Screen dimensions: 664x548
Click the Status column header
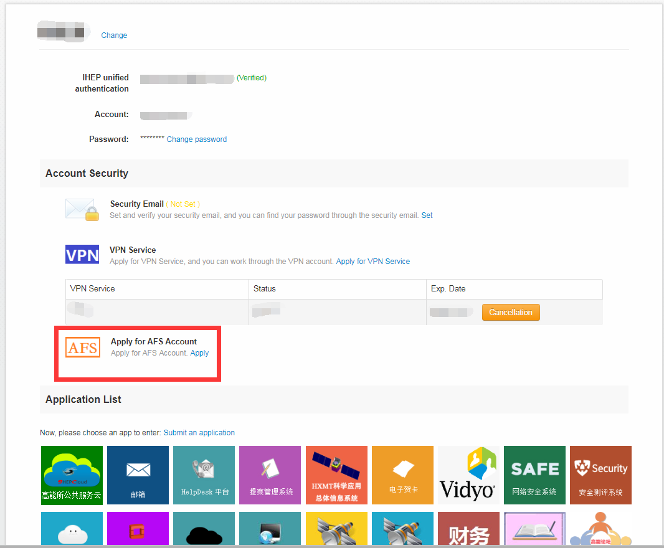(338, 289)
